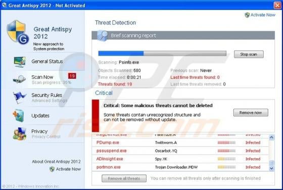Select the PDump.exe infected row
Screen dimensions: 283x190
pos(180,142)
